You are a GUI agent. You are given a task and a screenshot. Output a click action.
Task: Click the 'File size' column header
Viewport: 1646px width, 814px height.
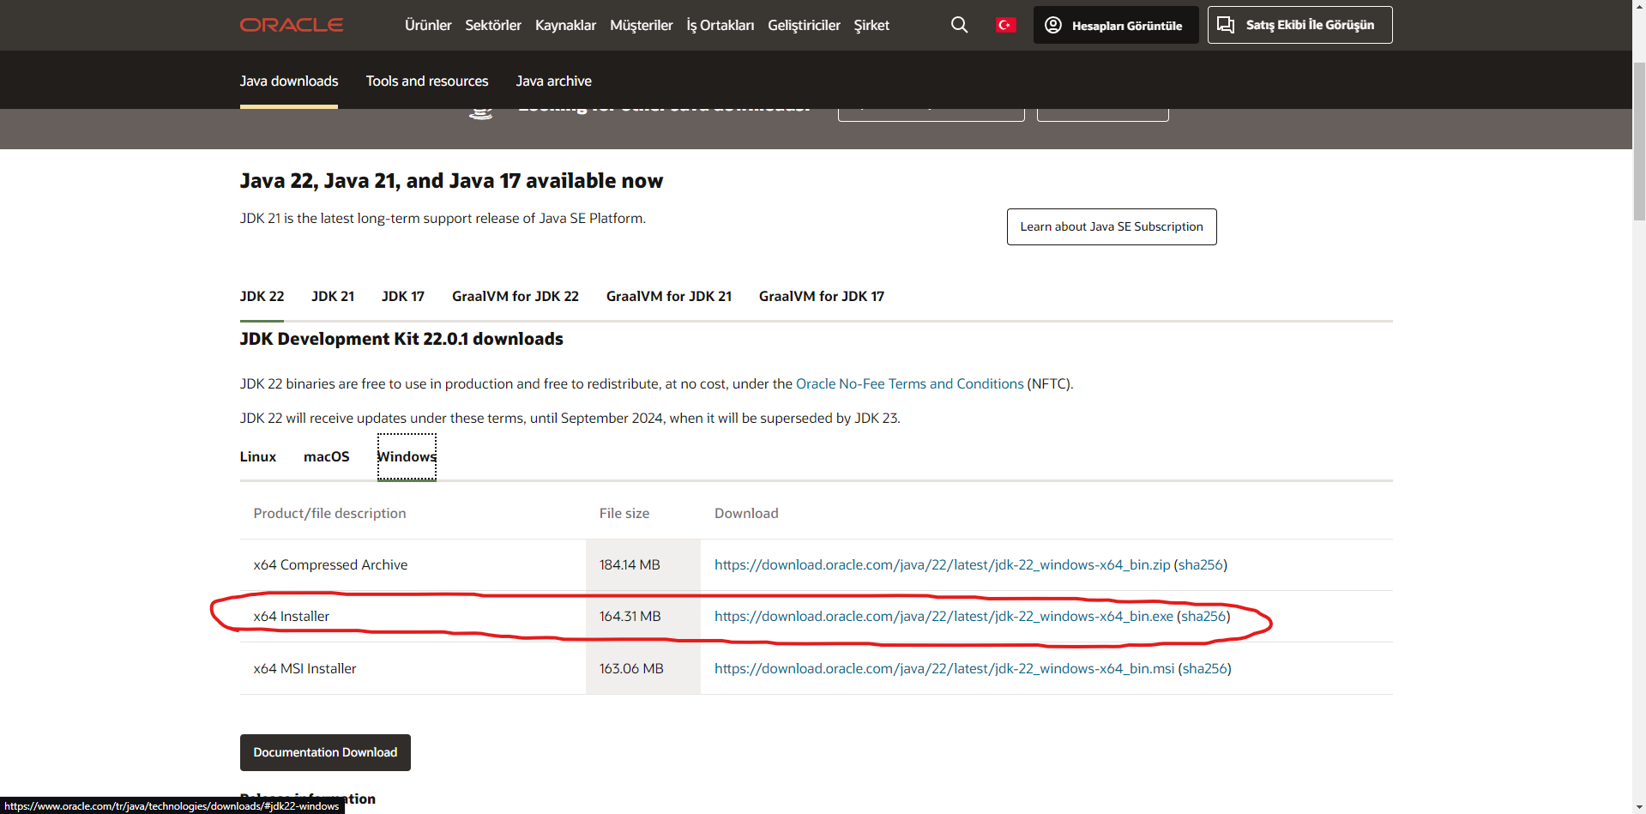point(624,513)
